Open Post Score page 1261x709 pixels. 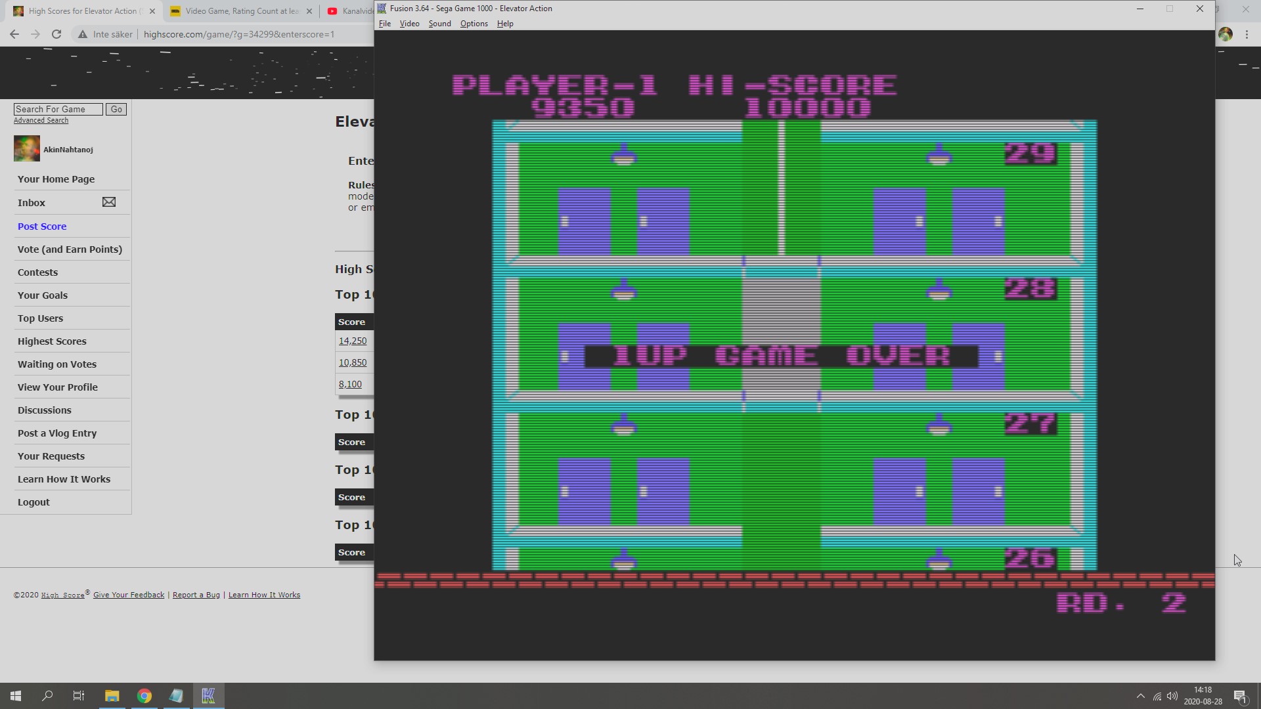pyautogui.click(x=42, y=226)
